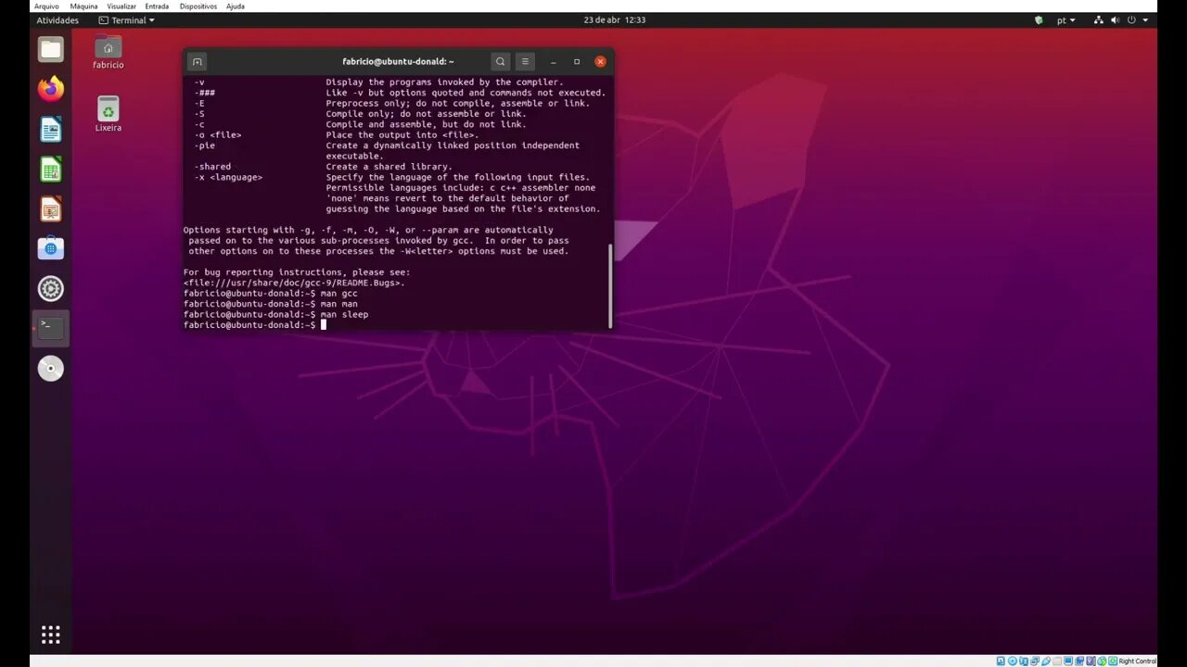Open the Dispositivos menu
The height and width of the screenshot is (667, 1187).
point(198,6)
